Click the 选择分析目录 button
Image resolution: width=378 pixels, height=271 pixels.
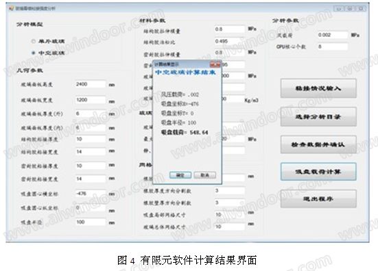tap(318, 117)
